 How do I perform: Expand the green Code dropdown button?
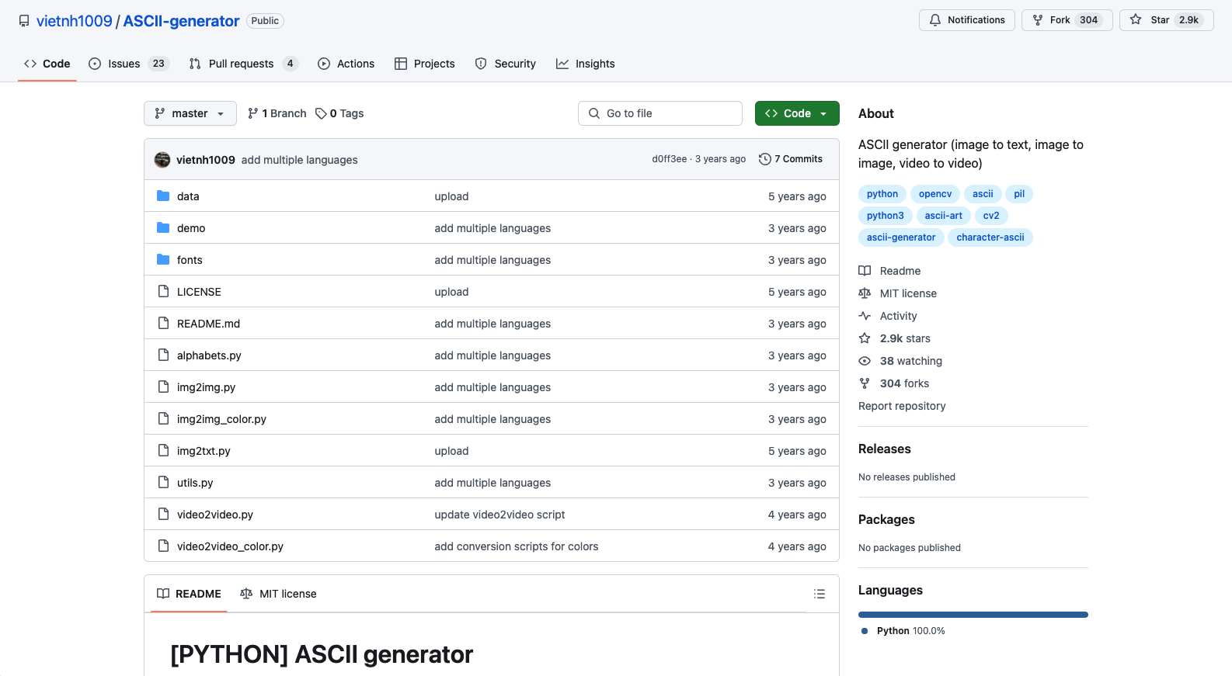[x=797, y=113]
